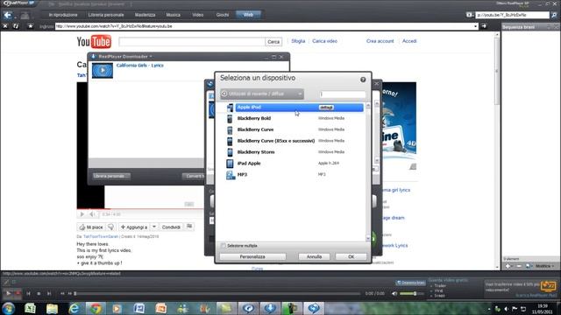The height and width of the screenshot is (315, 561).
Task: Click the favorites star icon
Action: pos(31,26)
